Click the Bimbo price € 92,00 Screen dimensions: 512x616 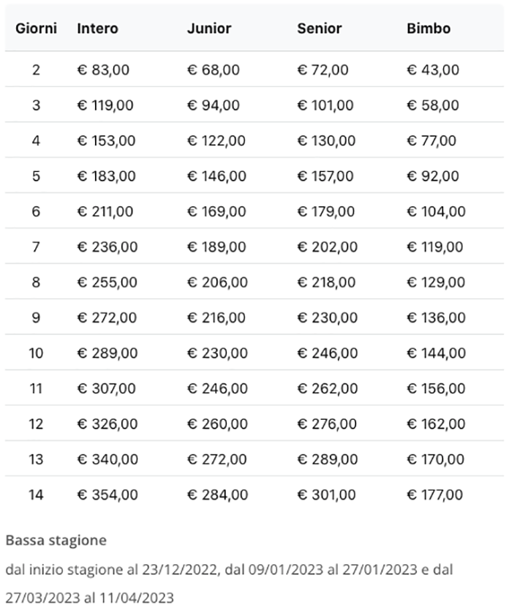(432, 176)
